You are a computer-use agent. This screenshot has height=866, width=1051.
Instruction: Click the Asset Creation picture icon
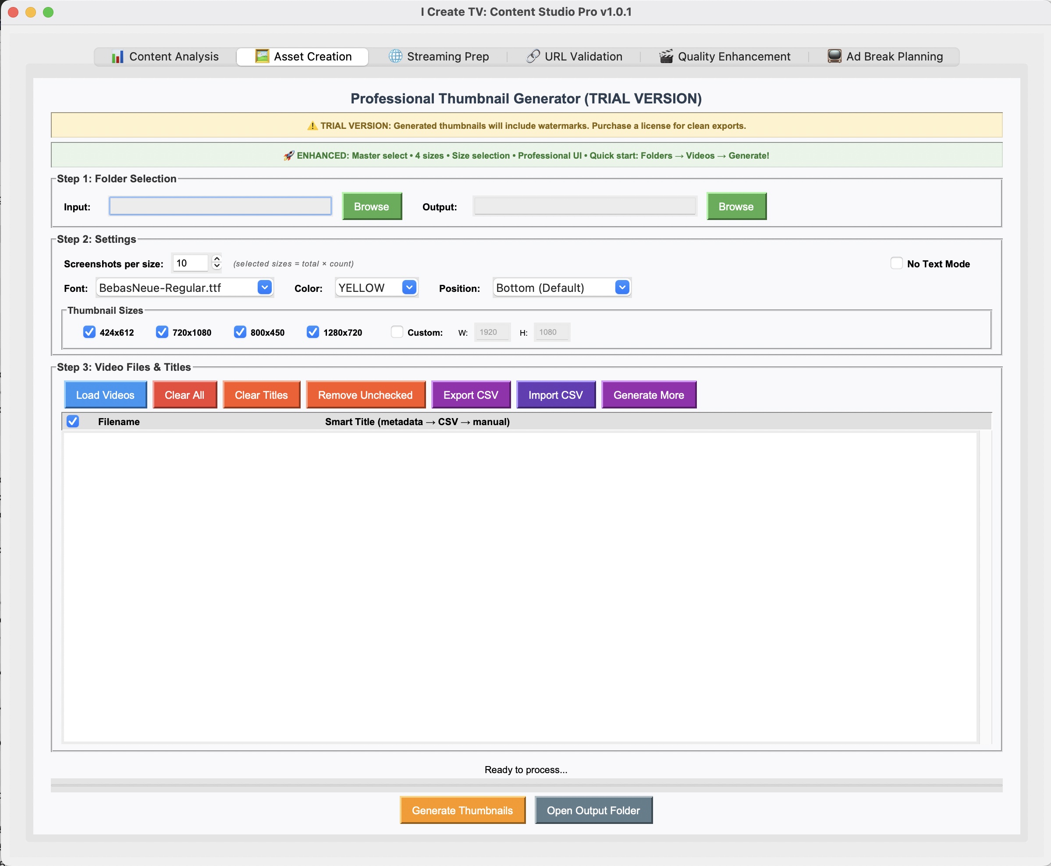click(262, 57)
